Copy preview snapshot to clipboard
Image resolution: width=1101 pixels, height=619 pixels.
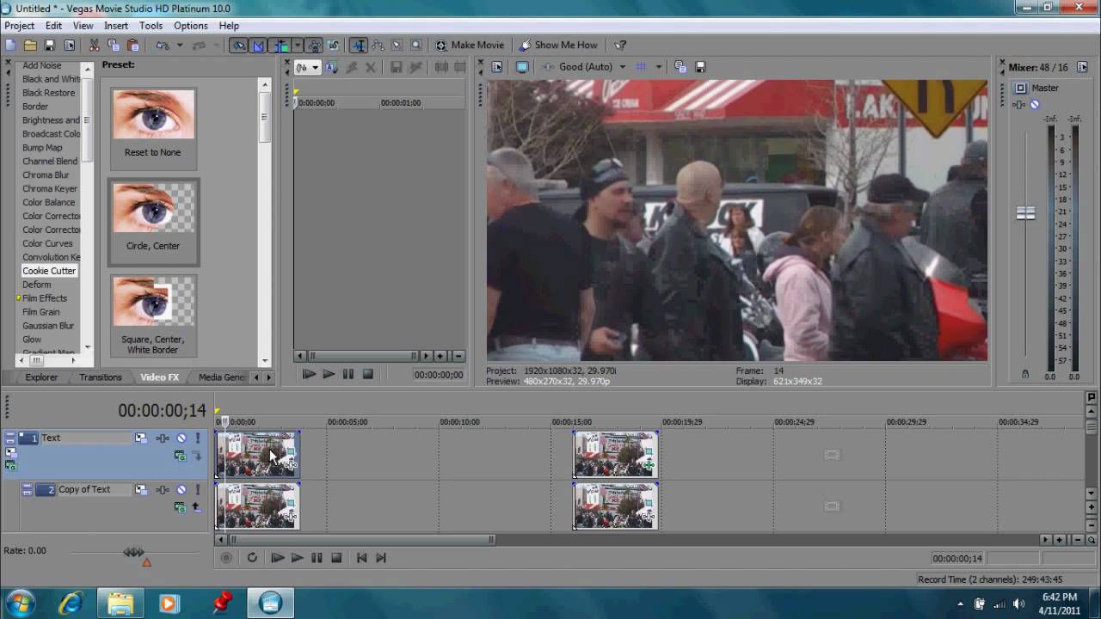(x=680, y=67)
